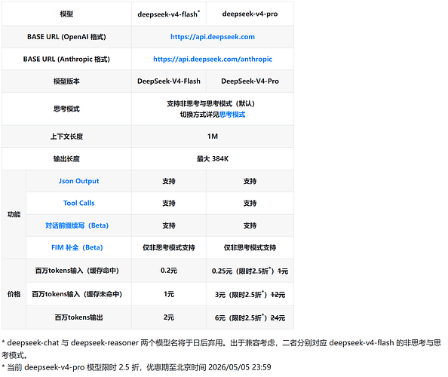Click 支持 for pro in 对话前缀续写 row
This screenshot has width=448, height=377.
click(x=250, y=225)
